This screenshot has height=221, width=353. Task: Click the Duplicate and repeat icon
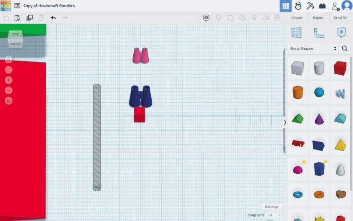click(29, 18)
